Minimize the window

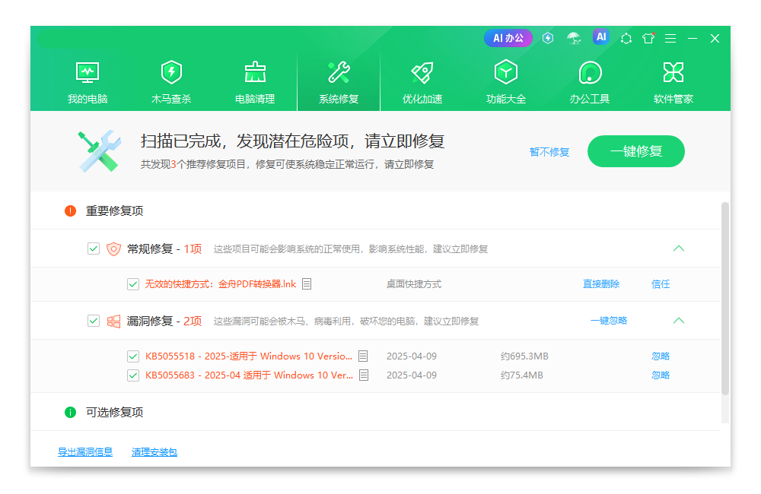coord(693,38)
